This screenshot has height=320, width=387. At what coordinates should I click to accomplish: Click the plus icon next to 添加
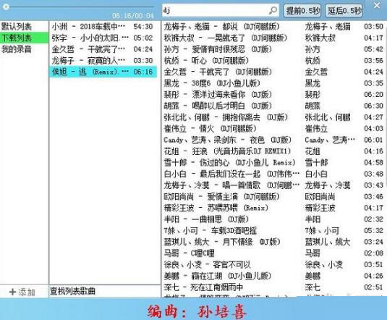point(12,292)
